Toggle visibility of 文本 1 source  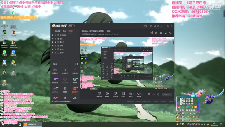pyautogui.click(x=53, y=49)
